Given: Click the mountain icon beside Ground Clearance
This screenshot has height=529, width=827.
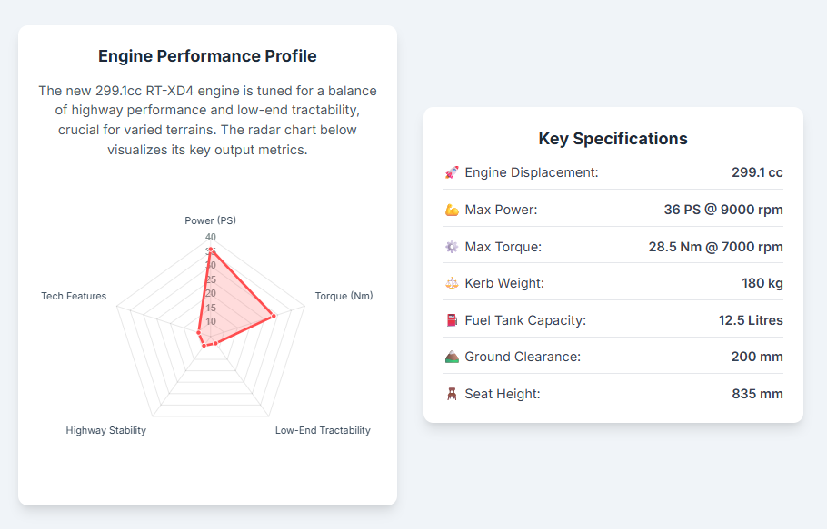Looking at the screenshot, I should (x=452, y=357).
